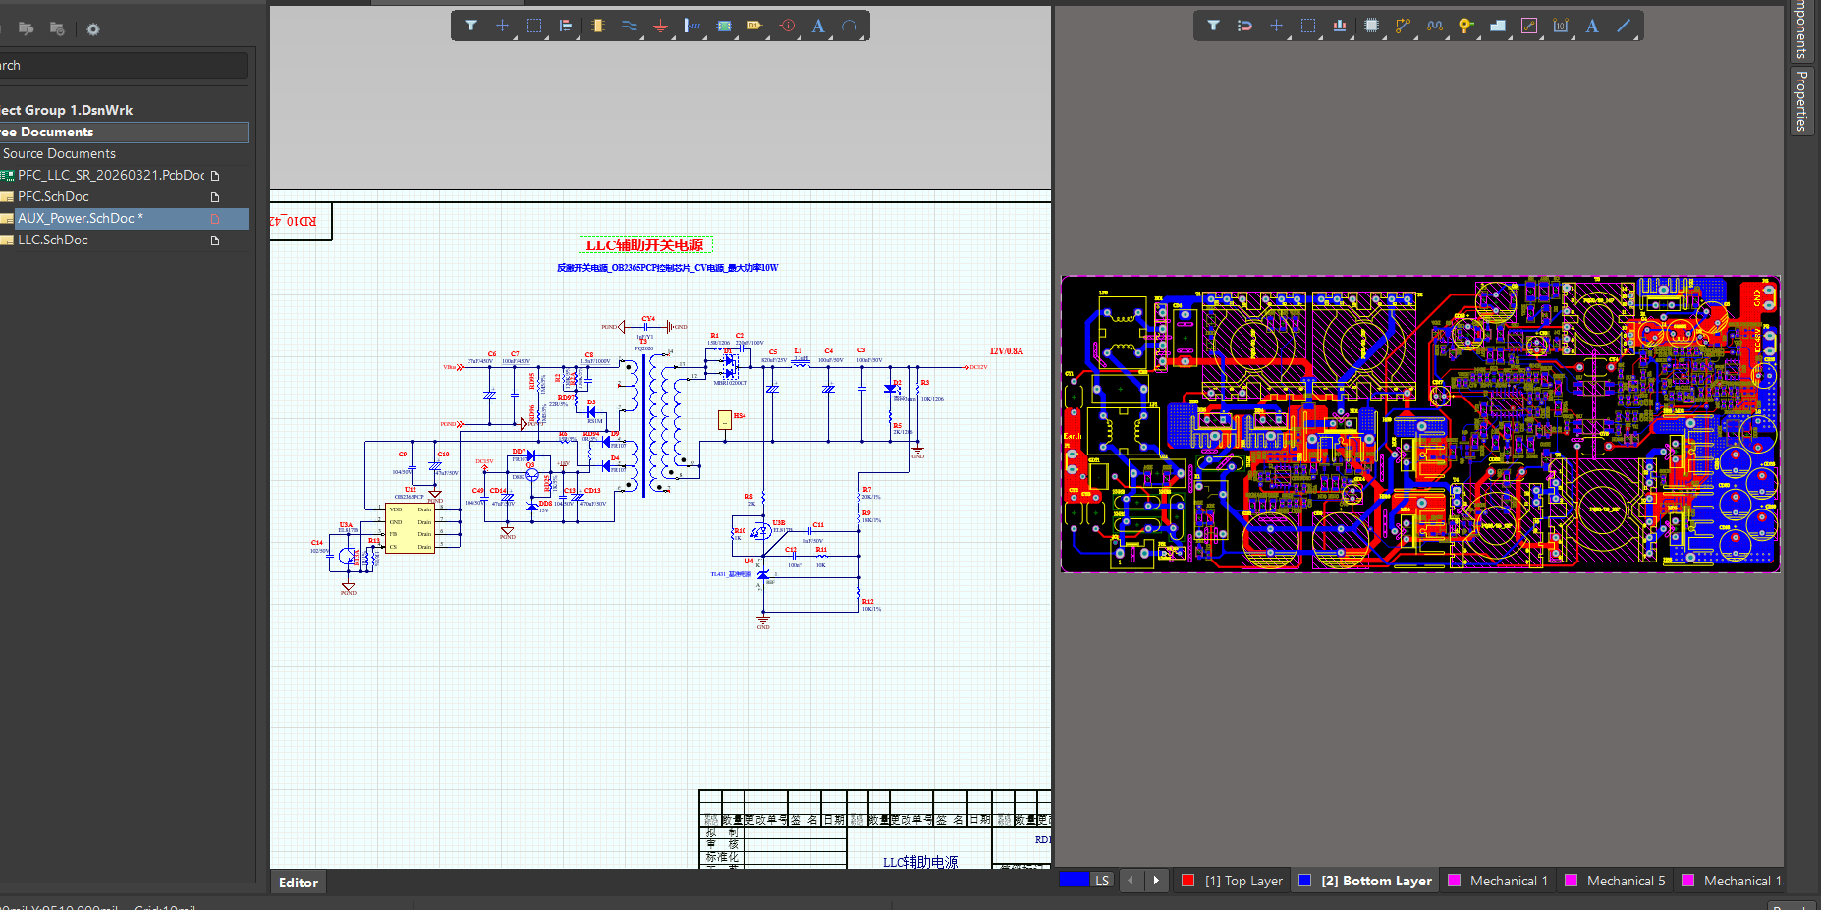Image resolution: width=1821 pixels, height=910 pixels.
Task: Open PFC.SchDoc from the project tree
Action: pos(53,196)
